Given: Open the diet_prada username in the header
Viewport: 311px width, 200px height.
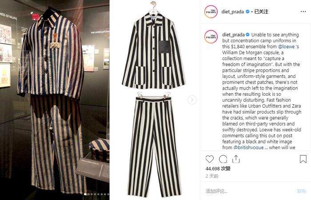Looking at the screenshot, I should point(232,12).
